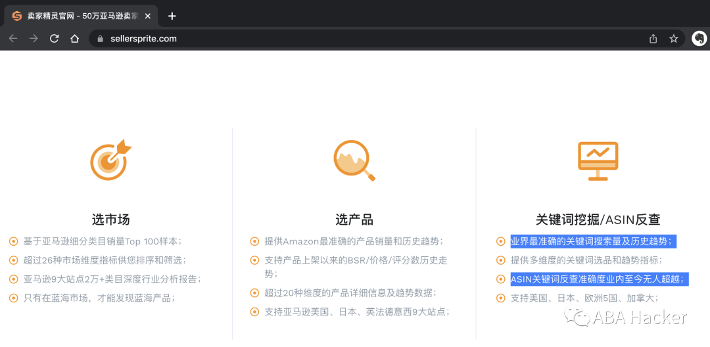
Task: Click bullet icon beside 支持产品上架以来的BSR
Action: (254, 260)
